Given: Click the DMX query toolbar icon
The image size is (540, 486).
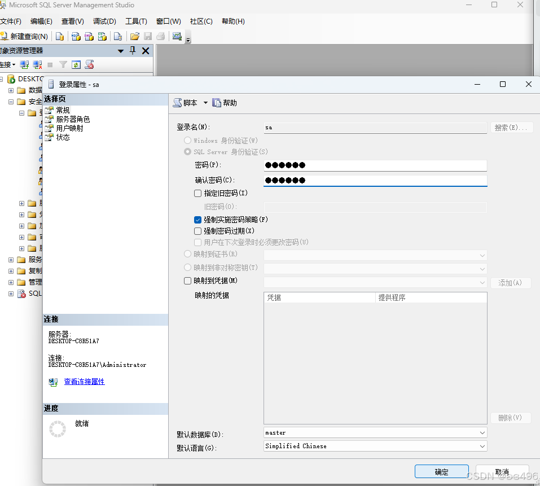Looking at the screenshot, I should point(89,36).
